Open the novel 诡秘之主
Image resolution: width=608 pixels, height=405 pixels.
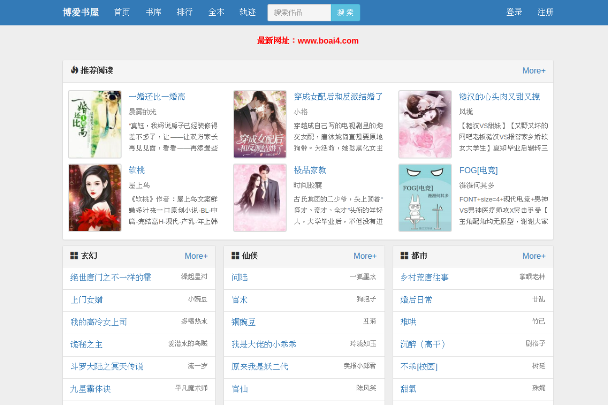pos(86,345)
